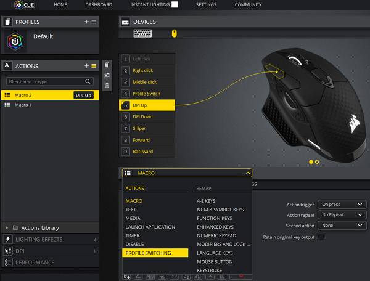Click the Macro 1 list icon
The height and width of the screenshot is (281, 370).
[x=7, y=105]
